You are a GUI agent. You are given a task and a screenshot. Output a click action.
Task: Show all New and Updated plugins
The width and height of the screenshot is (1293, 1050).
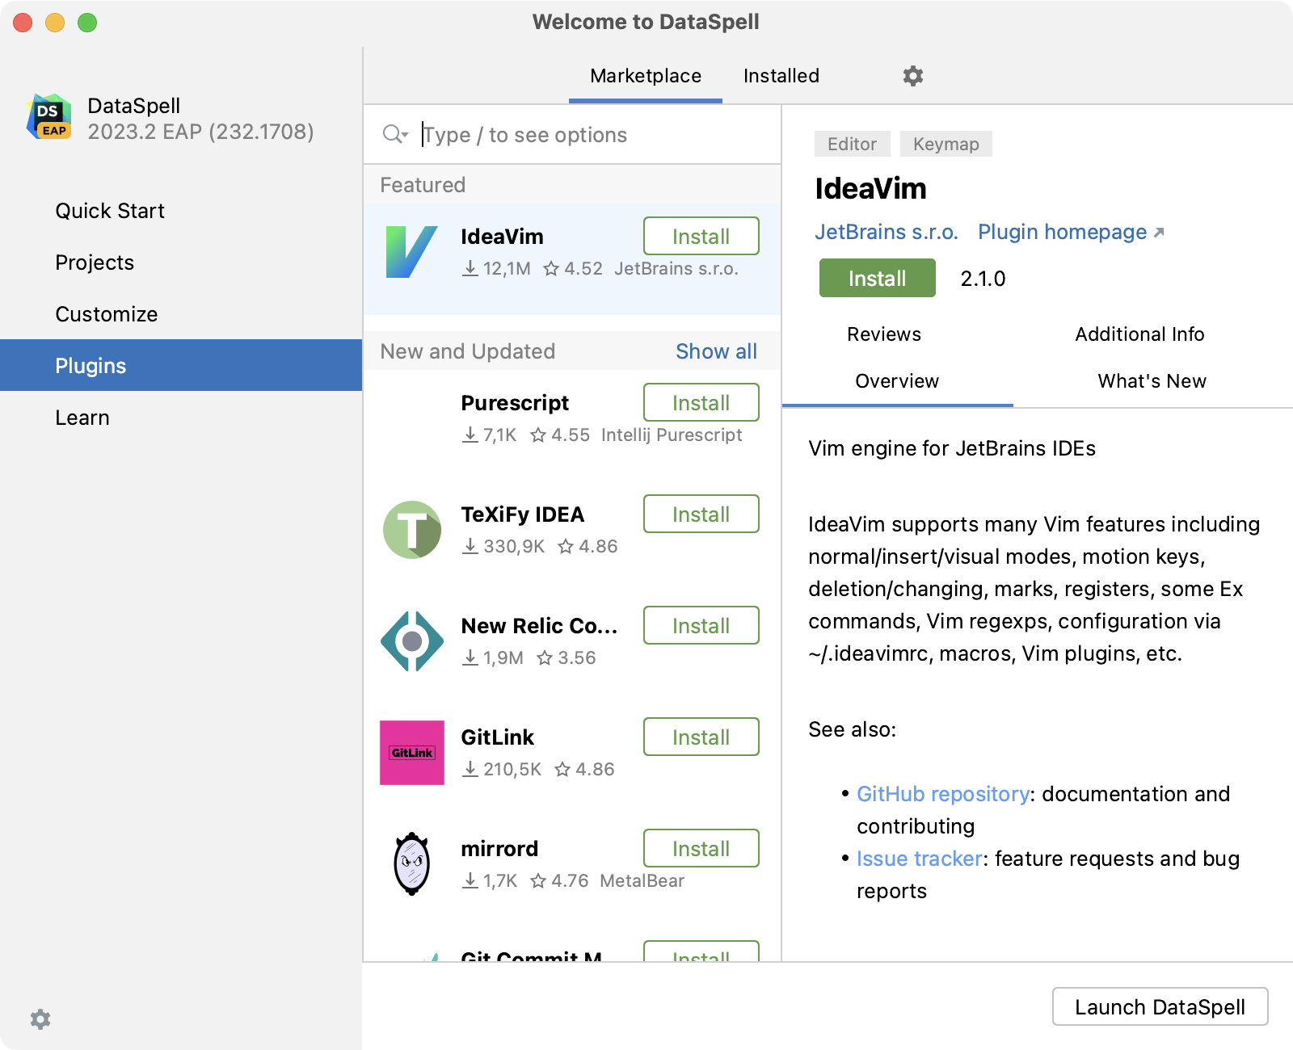coord(717,351)
